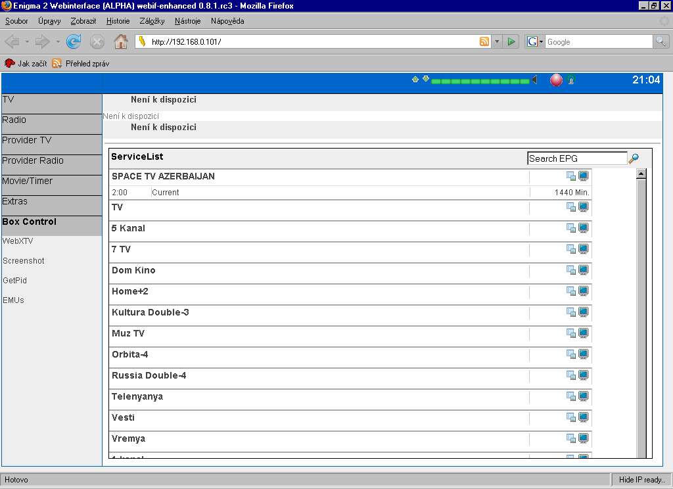Click the browser Forward arrow
The image size is (673, 489).
click(x=43, y=41)
